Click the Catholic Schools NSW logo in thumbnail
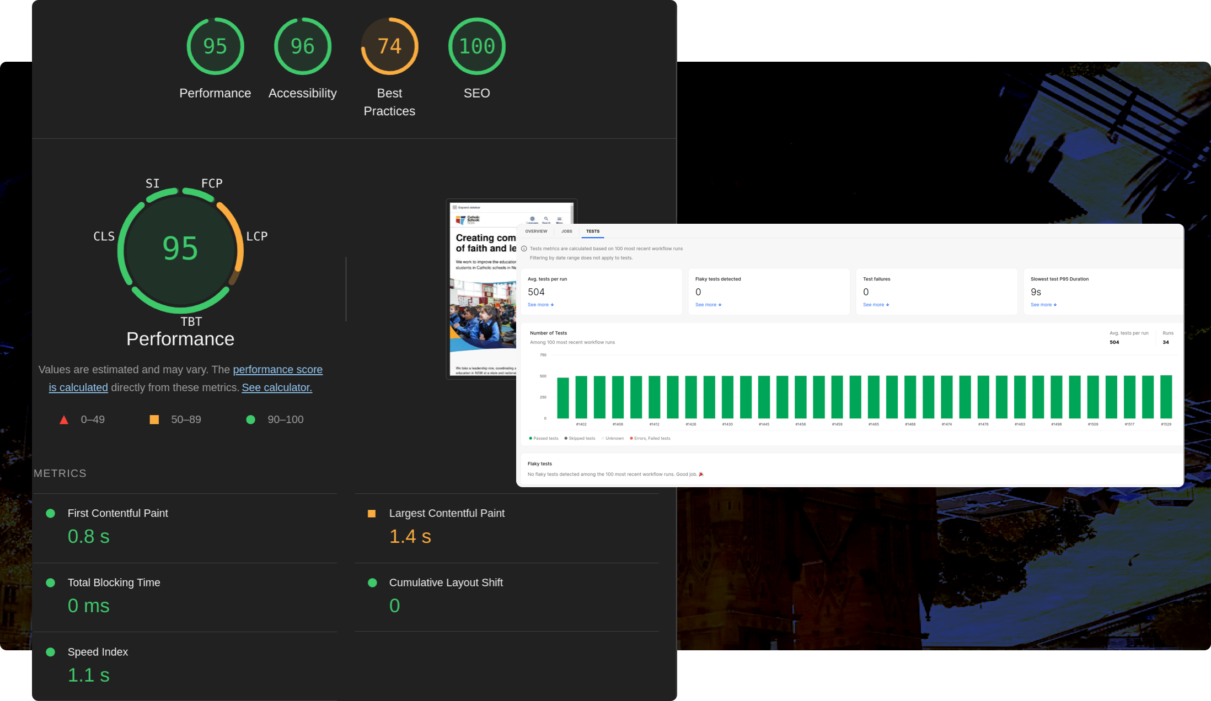This screenshot has height=701, width=1211. [x=468, y=219]
